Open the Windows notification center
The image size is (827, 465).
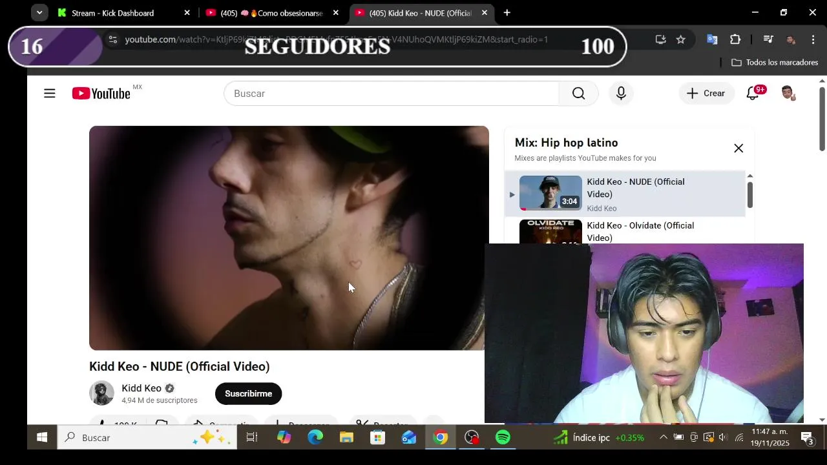tap(807, 438)
